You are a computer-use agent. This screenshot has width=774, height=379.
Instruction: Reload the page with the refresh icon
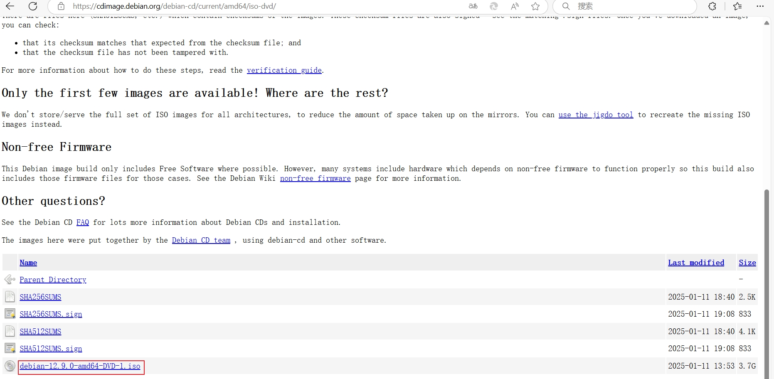[x=33, y=6]
